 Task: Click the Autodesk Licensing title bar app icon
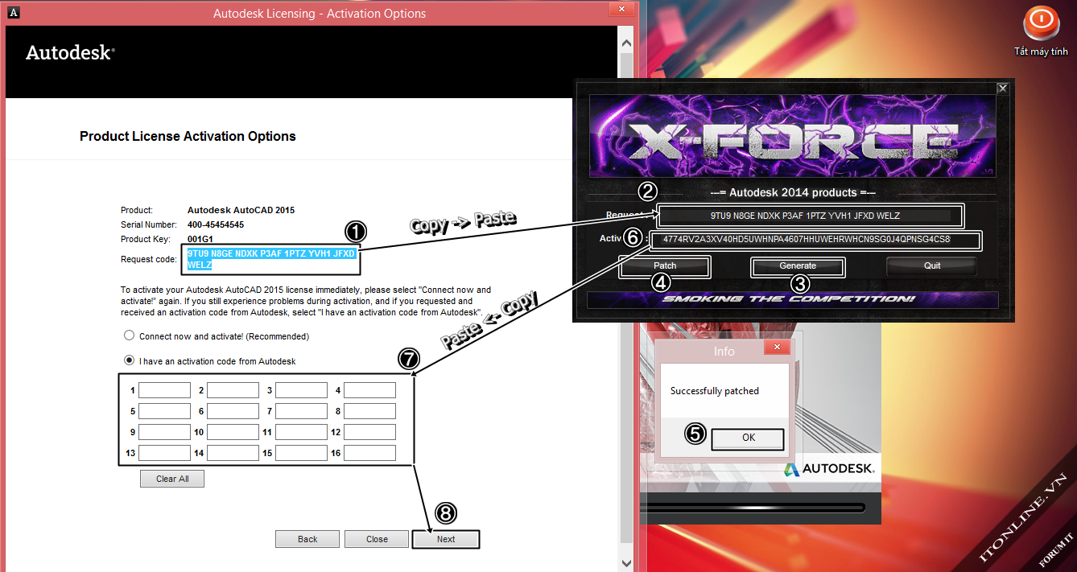[x=14, y=13]
